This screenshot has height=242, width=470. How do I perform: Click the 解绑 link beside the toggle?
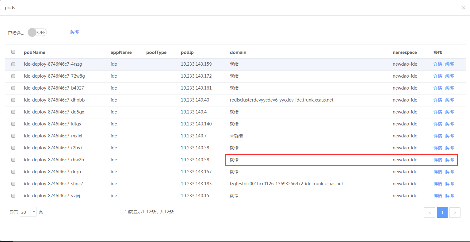click(75, 32)
